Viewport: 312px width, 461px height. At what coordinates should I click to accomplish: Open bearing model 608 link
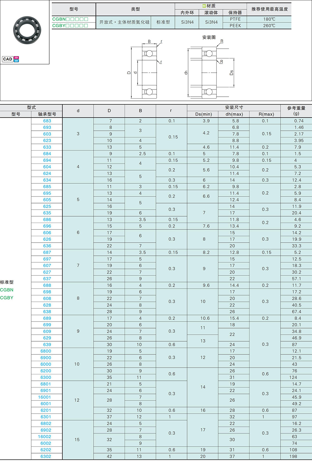point(47,298)
